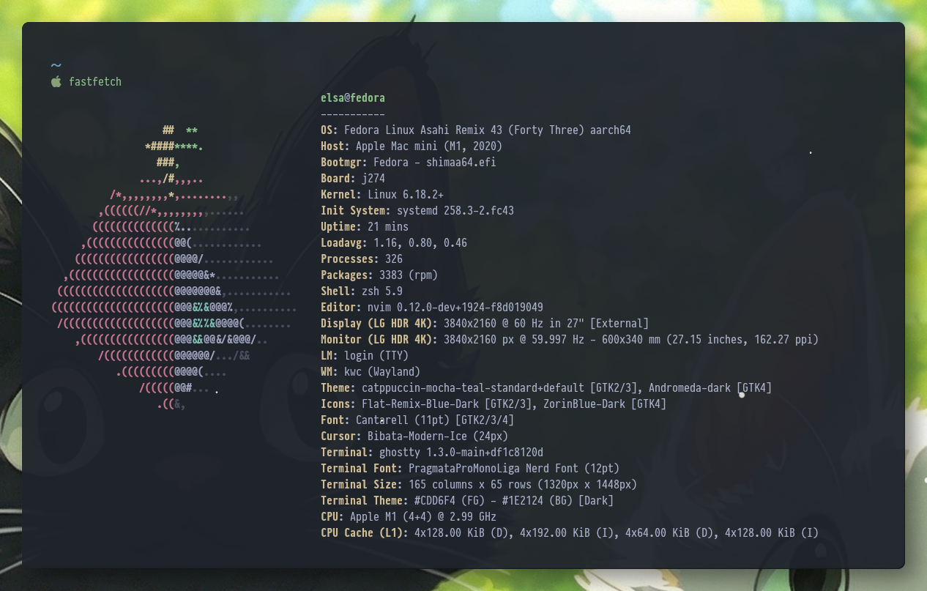Viewport: 927px width, 591px height.
Task: Click the Shell zsh 5.9 line
Action: 362,291
